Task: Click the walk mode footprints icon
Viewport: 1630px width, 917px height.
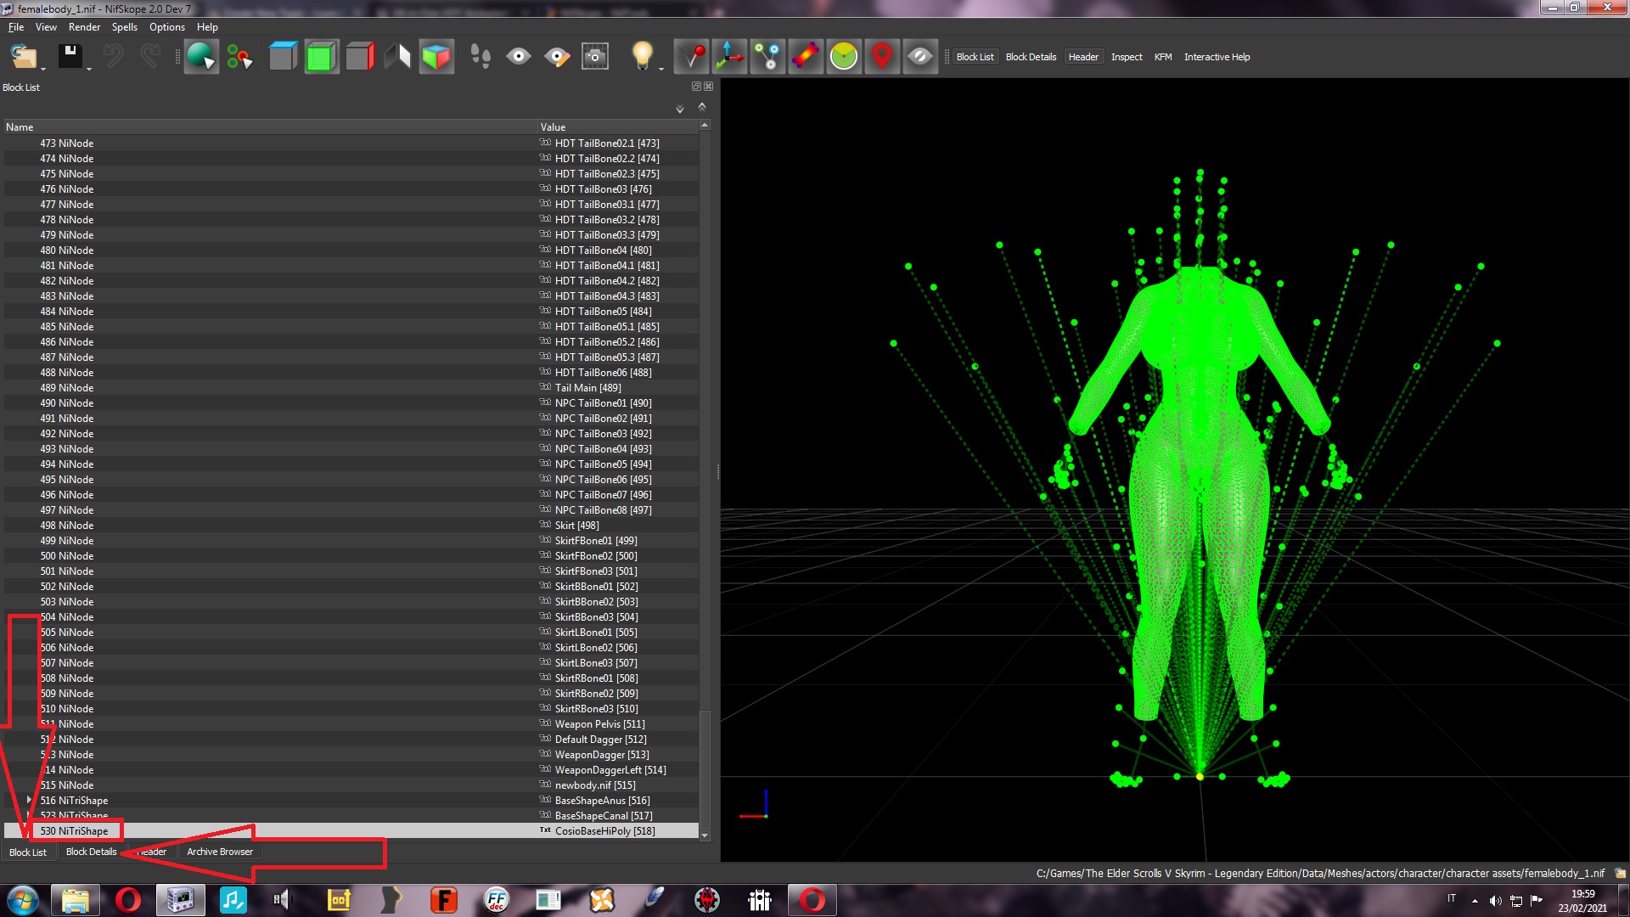Action: pos(480,57)
